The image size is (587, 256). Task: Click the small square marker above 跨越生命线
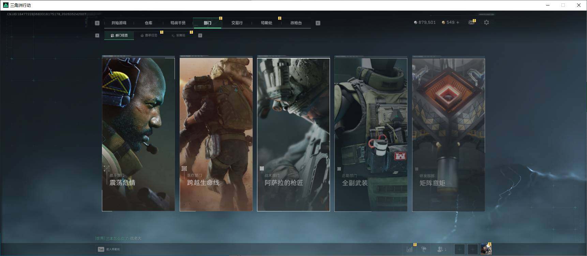(184, 169)
